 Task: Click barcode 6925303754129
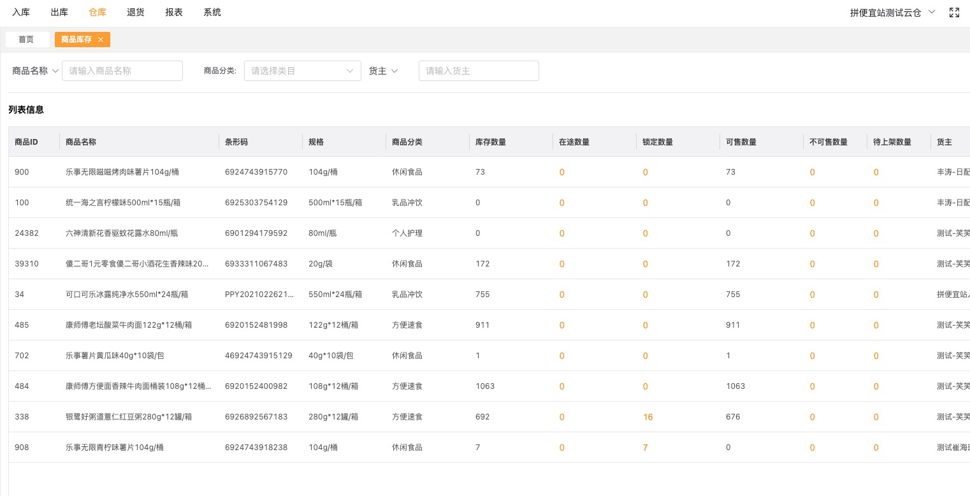point(256,203)
